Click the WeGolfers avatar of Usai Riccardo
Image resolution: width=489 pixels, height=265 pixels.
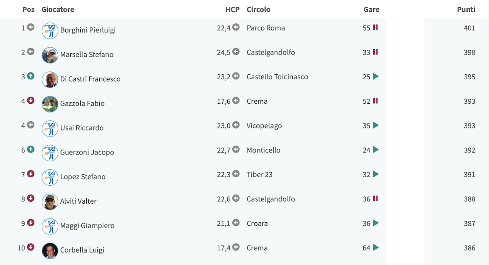[x=50, y=128]
